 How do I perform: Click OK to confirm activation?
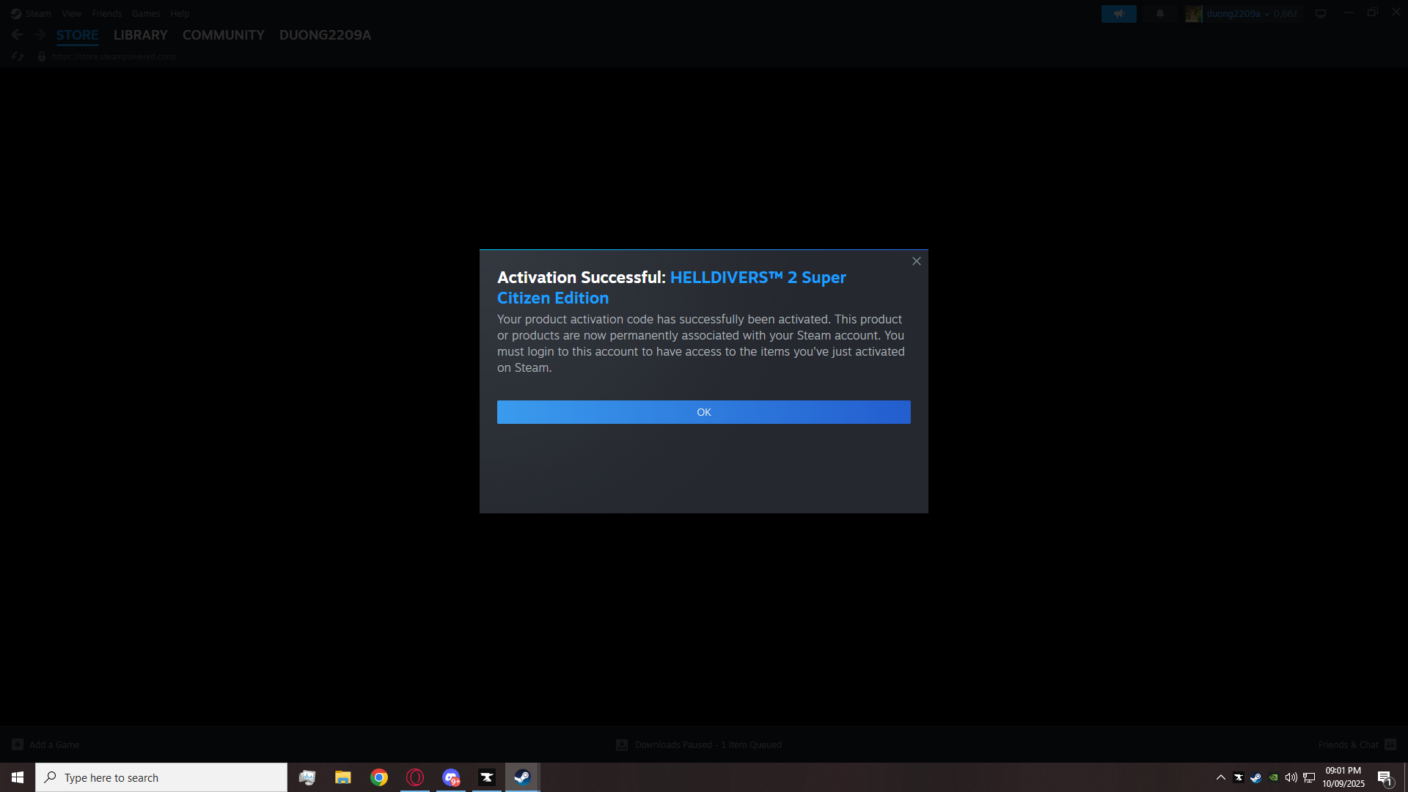pos(703,412)
